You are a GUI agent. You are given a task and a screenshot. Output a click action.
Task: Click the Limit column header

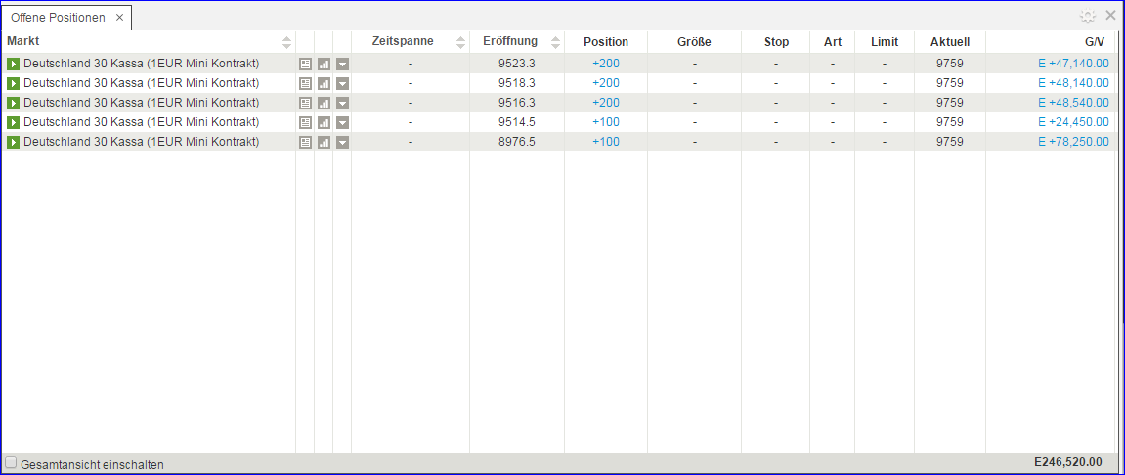pos(884,42)
